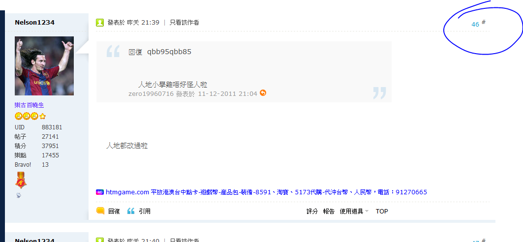Click the 報告 report link
Screen dimensions: 523x242
tap(329, 211)
